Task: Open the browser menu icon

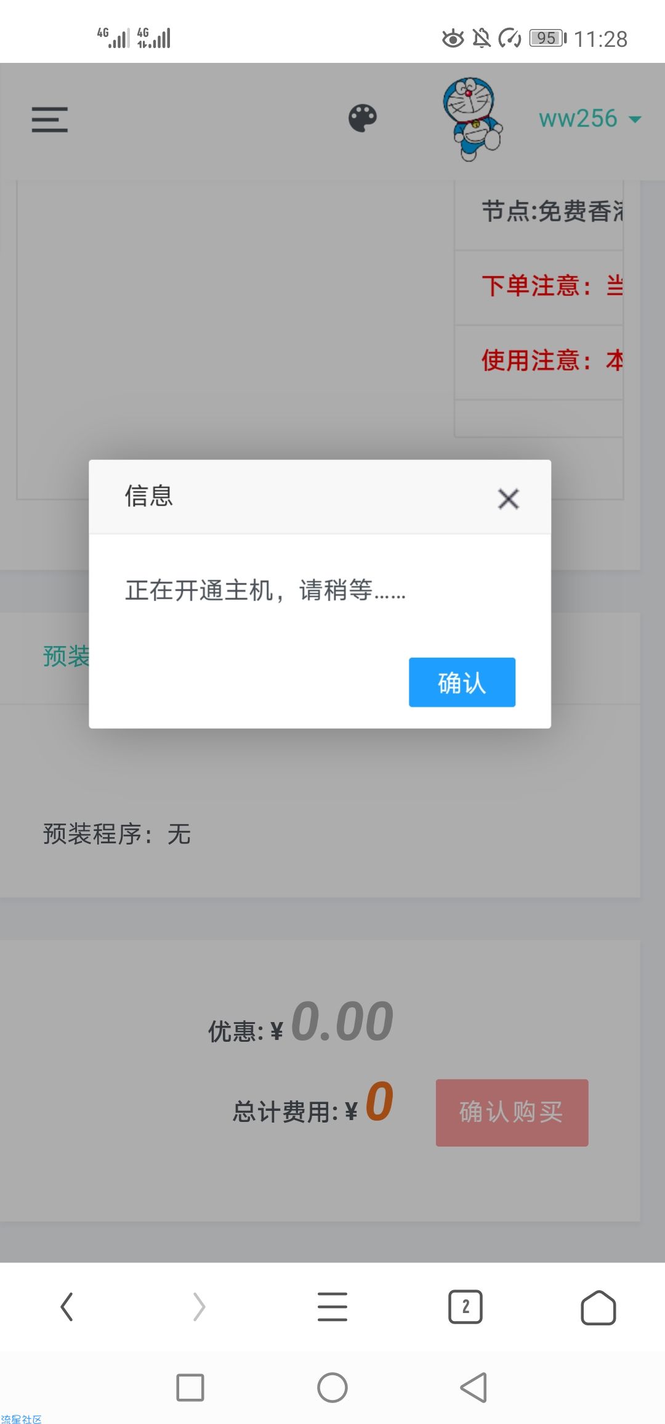Action: point(332,1306)
